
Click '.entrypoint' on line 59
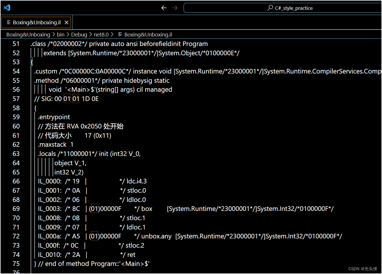[54, 117]
